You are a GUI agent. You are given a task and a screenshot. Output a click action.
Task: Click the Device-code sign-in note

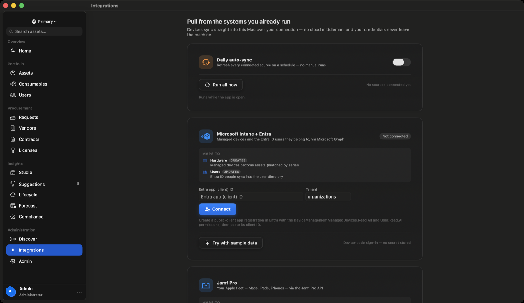377,243
